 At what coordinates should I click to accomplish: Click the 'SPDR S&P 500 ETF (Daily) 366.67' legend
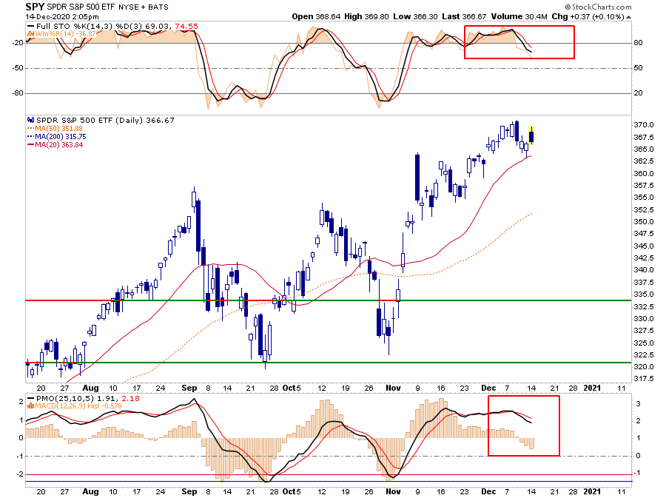105,121
